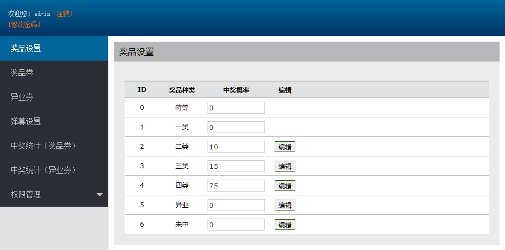The height and width of the screenshot is (250, 505).
Task: Focus the probability field for 未中
Action: pyautogui.click(x=236, y=225)
